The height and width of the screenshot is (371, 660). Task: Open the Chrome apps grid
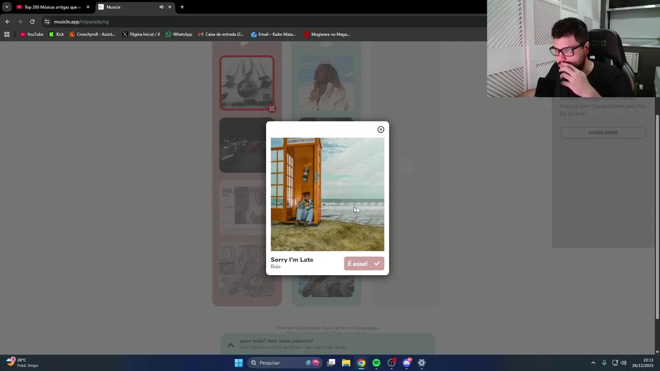coord(7,35)
